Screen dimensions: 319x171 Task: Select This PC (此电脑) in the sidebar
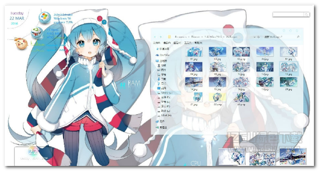[161, 61]
